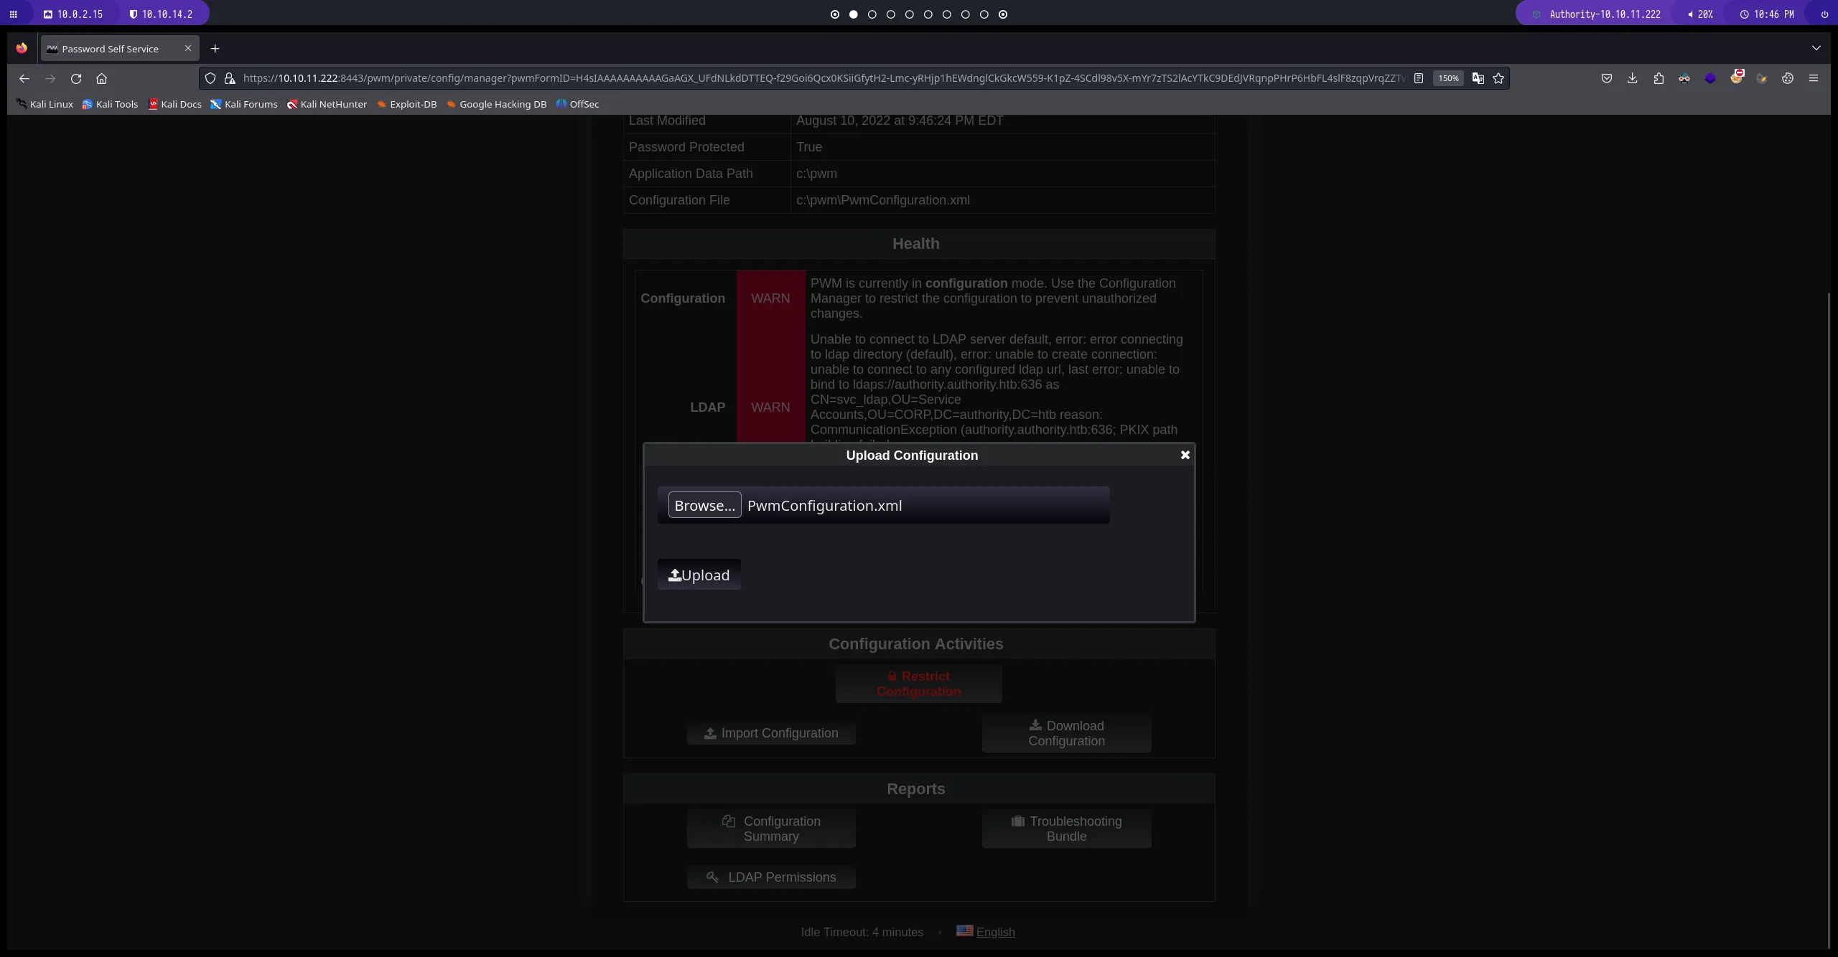This screenshot has height=957, width=1838.
Task: Save page to Pocket
Action: 1607,79
